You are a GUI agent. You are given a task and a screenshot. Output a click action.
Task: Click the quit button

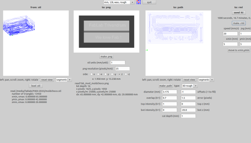click(149, 2)
